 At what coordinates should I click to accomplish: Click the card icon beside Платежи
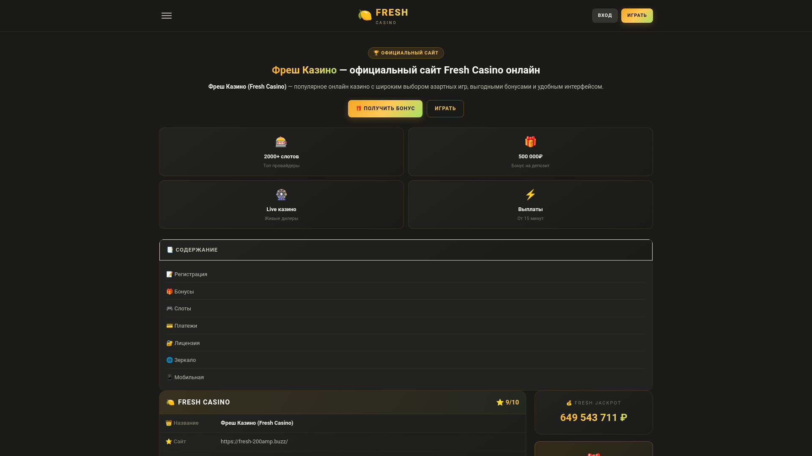pos(170,326)
